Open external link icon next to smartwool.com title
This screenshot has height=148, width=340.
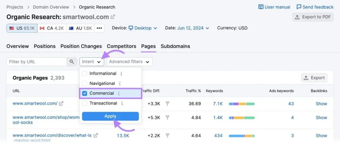[x=113, y=17]
